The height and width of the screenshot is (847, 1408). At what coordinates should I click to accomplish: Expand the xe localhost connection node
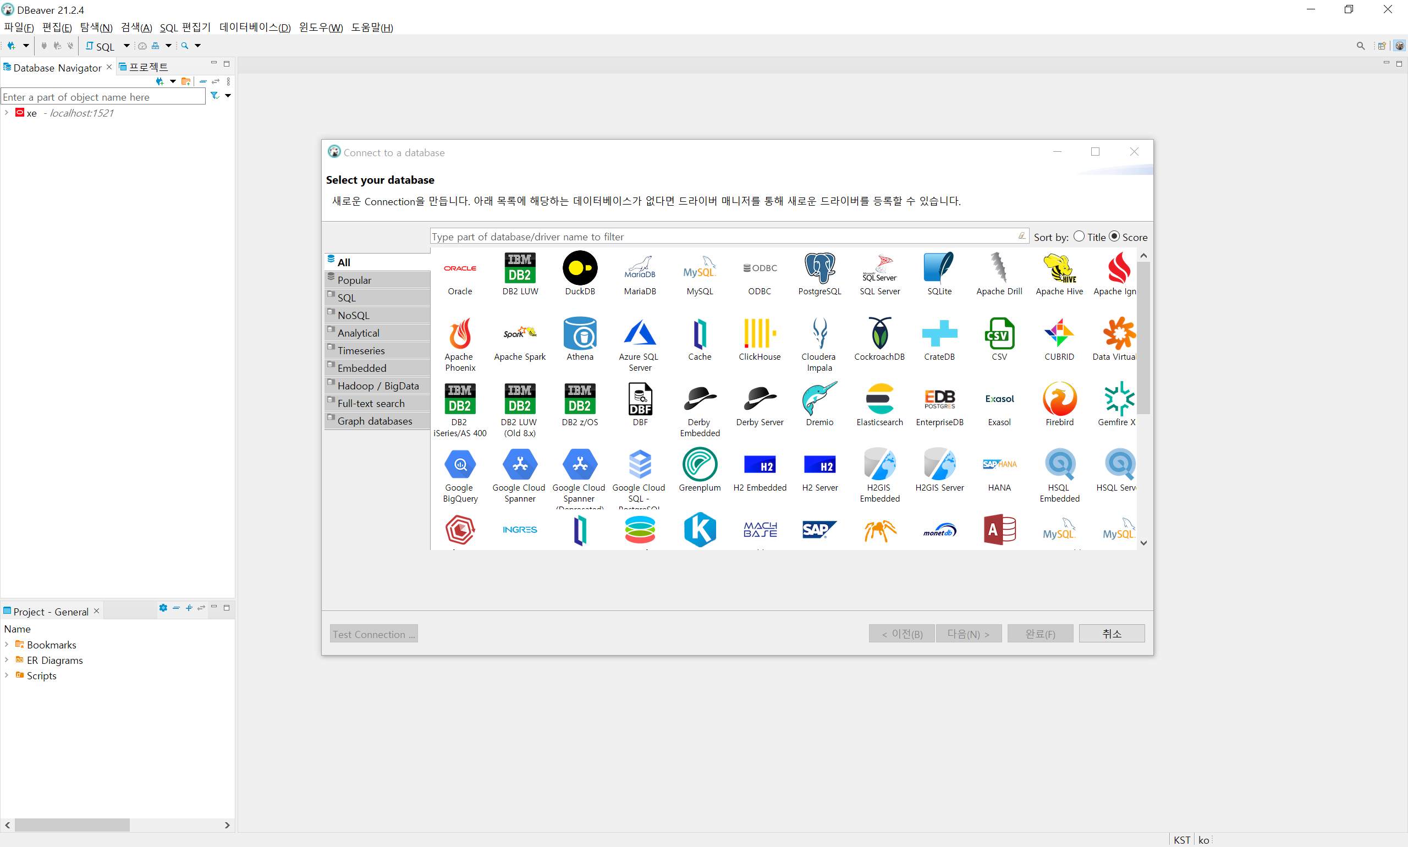click(6, 113)
